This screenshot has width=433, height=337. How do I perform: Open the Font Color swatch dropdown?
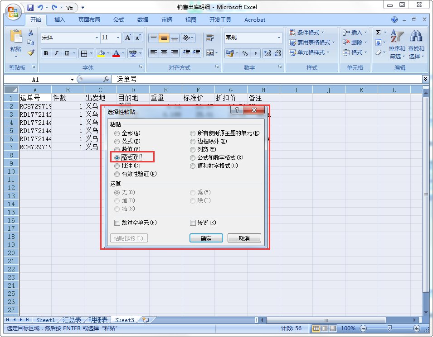point(122,53)
